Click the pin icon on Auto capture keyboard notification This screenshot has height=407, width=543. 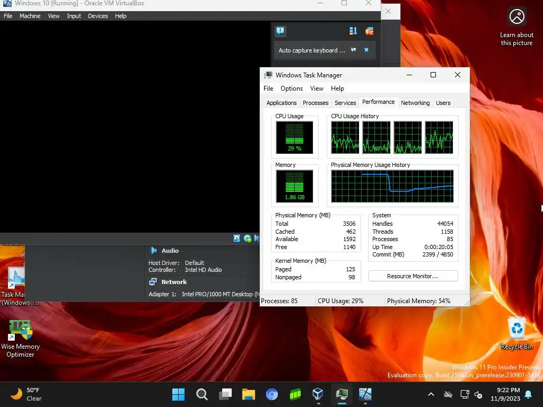354,50
